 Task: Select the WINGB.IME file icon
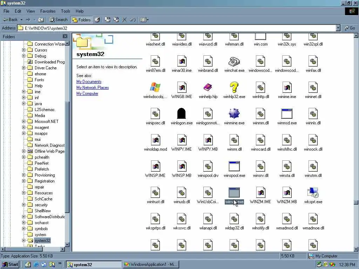point(182,87)
